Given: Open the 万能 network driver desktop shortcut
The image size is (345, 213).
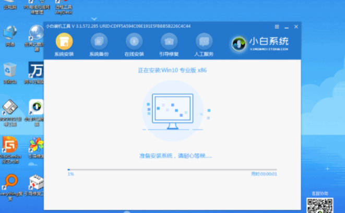Looking at the screenshot, I should tap(35, 70).
